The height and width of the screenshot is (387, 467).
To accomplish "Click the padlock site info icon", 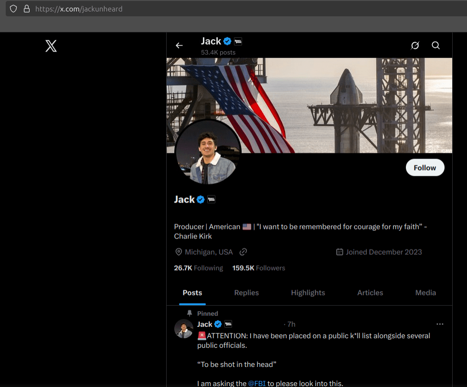I will 26,9.
